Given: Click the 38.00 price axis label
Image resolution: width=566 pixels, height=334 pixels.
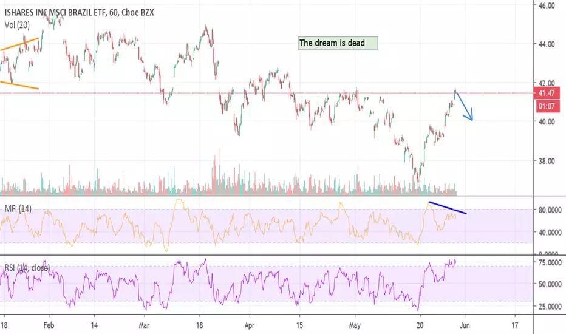Looking at the screenshot, I should [547, 161].
